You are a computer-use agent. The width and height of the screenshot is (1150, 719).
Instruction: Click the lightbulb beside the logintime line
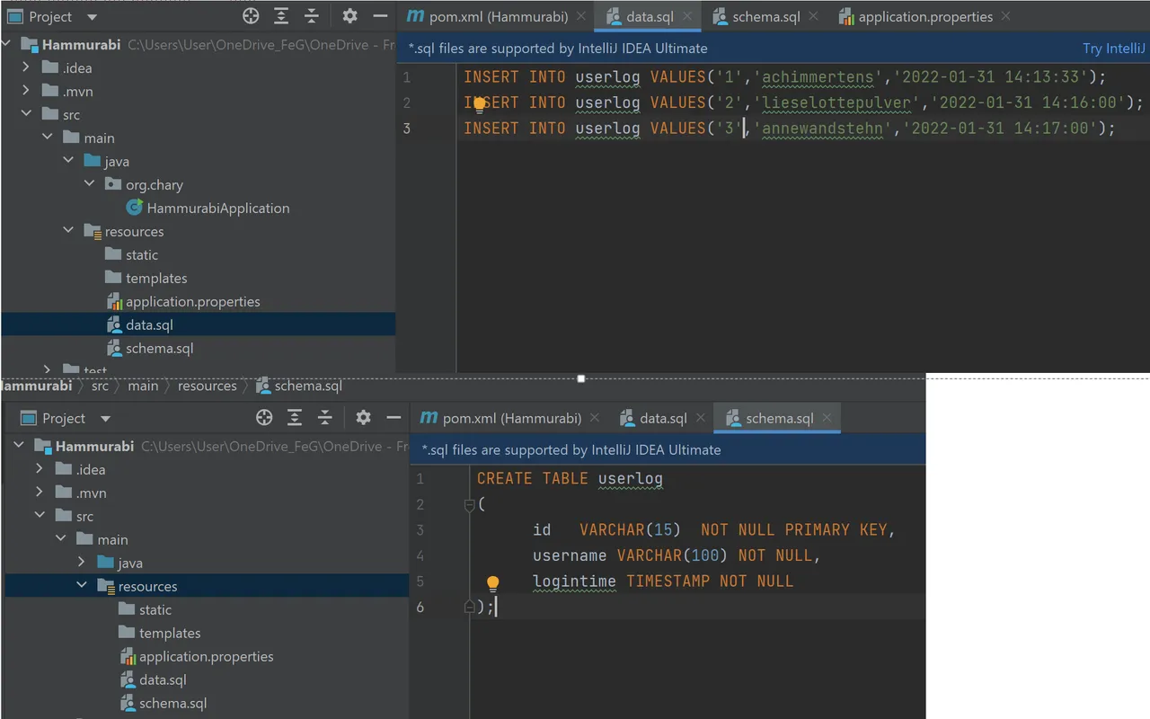[492, 583]
